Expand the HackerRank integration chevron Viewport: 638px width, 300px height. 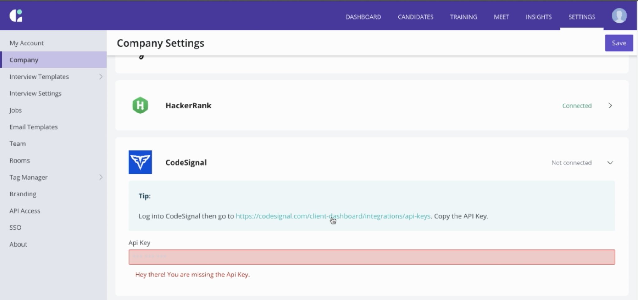pos(610,105)
